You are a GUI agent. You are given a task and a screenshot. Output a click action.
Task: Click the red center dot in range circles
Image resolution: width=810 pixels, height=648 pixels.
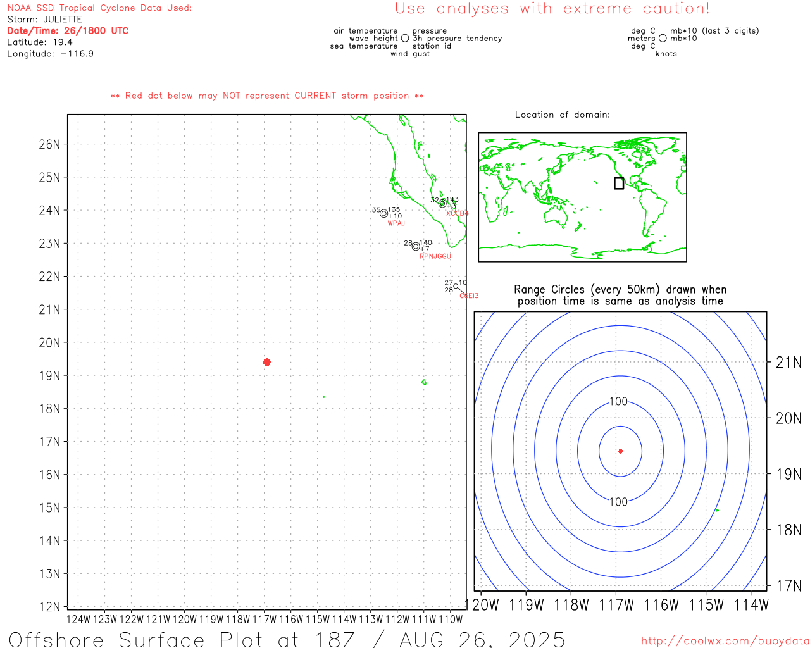pyautogui.click(x=620, y=451)
